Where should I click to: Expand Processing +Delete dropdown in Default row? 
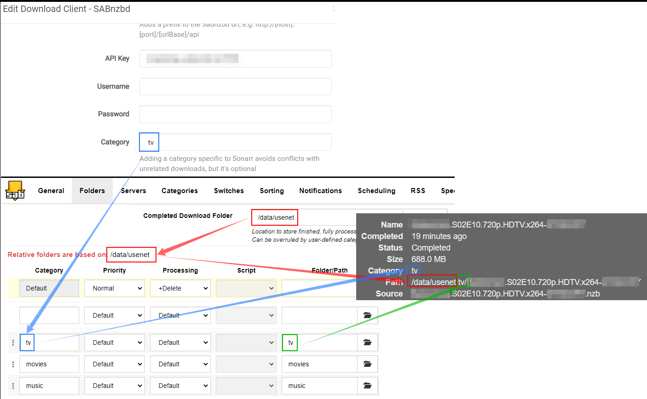180,288
